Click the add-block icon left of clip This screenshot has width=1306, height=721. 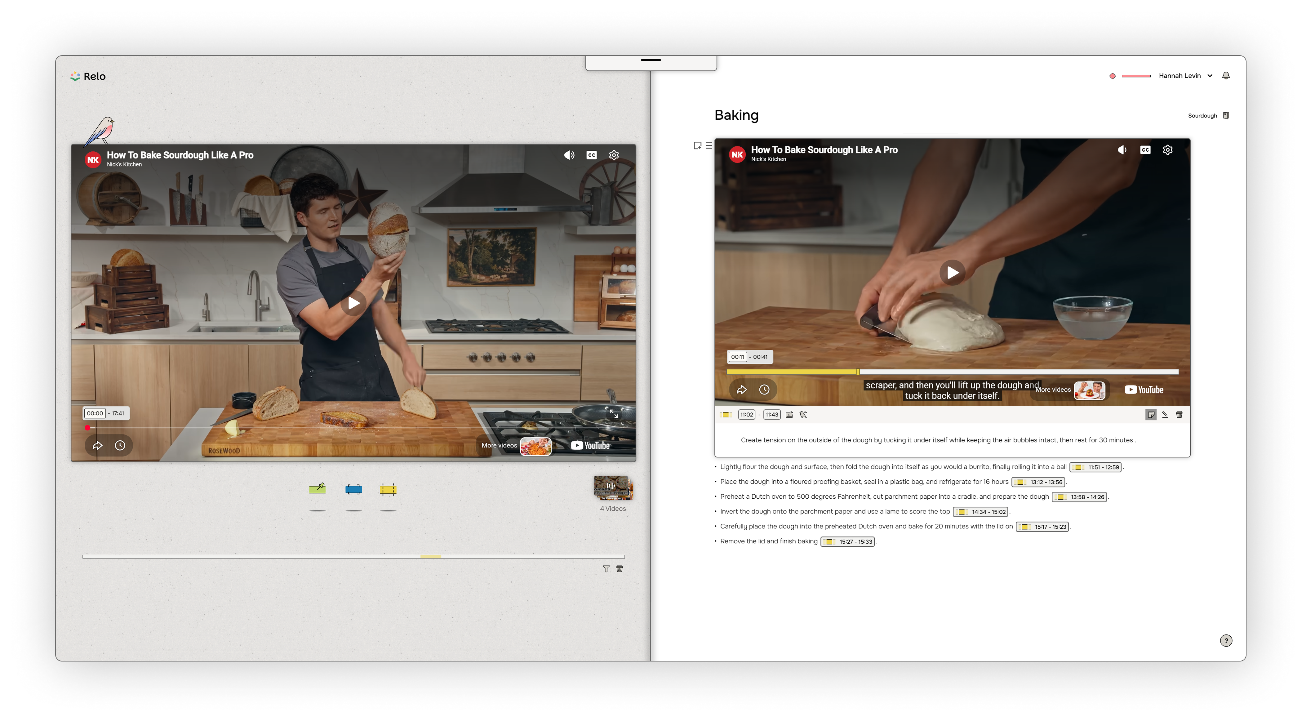(x=698, y=145)
